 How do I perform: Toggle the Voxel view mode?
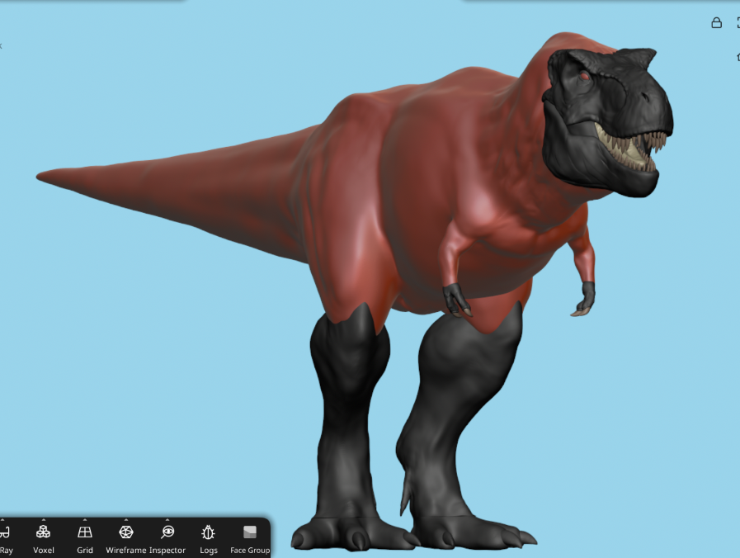(x=44, y=538)
